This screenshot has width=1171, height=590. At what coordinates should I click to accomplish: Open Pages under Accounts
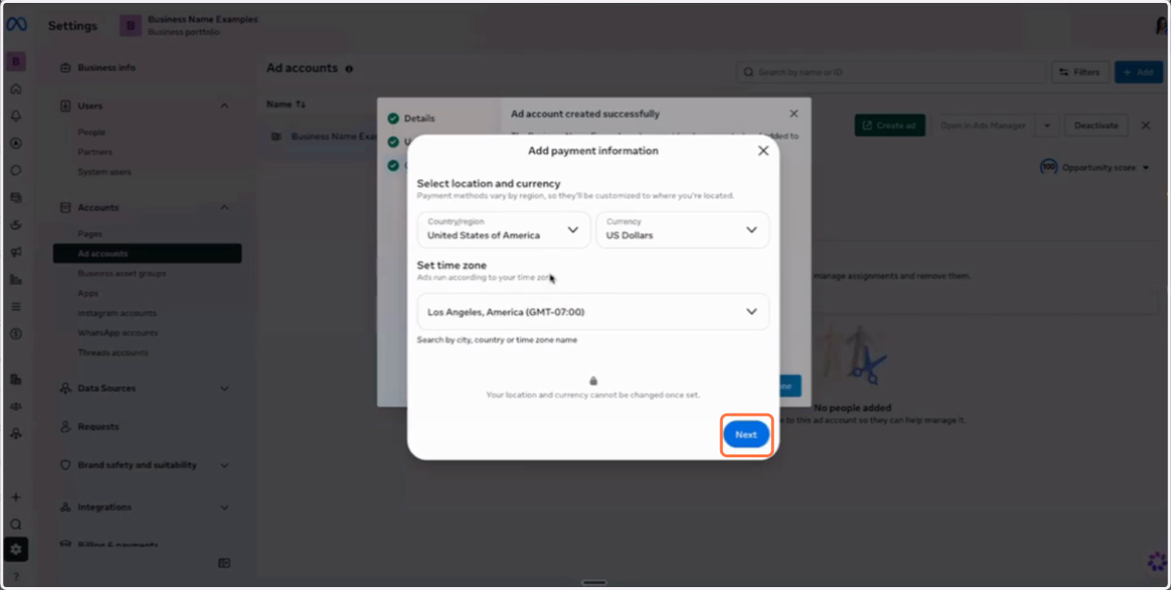[90, 234]
